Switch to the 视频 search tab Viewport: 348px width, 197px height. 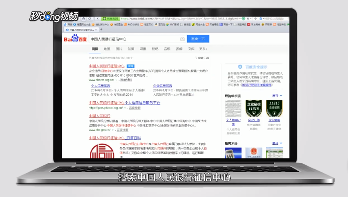[x=179, y=49]
